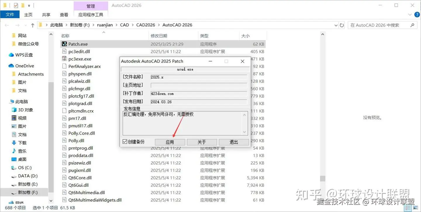Switch to large thumbnails view icon
Screen dimensions: 421x212
pyautogui.click(x=415, y=208)
